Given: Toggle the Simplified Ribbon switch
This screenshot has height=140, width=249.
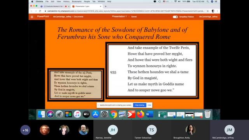Looking at the screenshot, I should (x=175, y=17).
